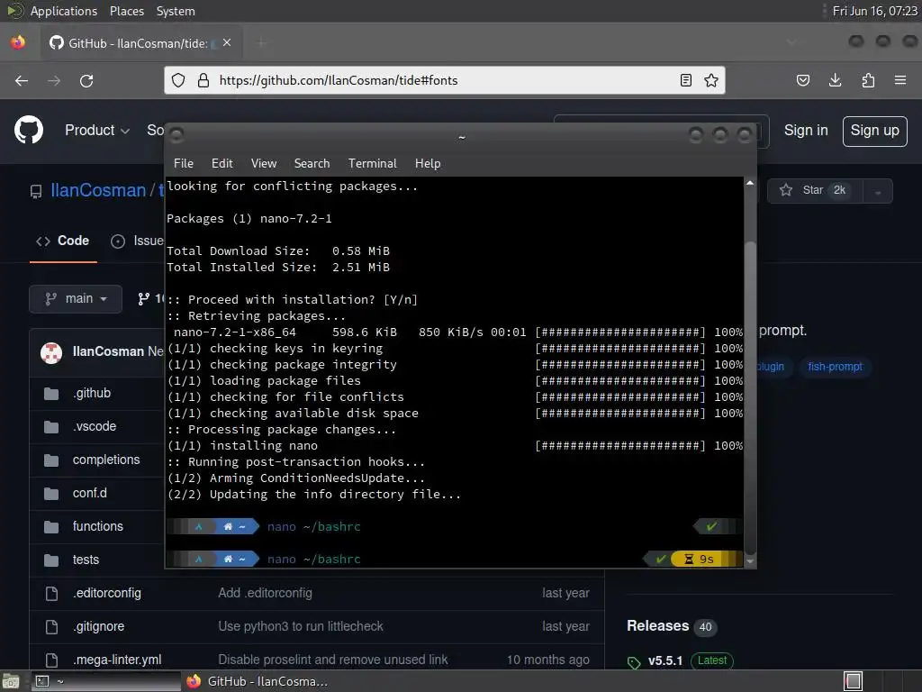Expand the Product navigation dropdown

tap(97, 130)
